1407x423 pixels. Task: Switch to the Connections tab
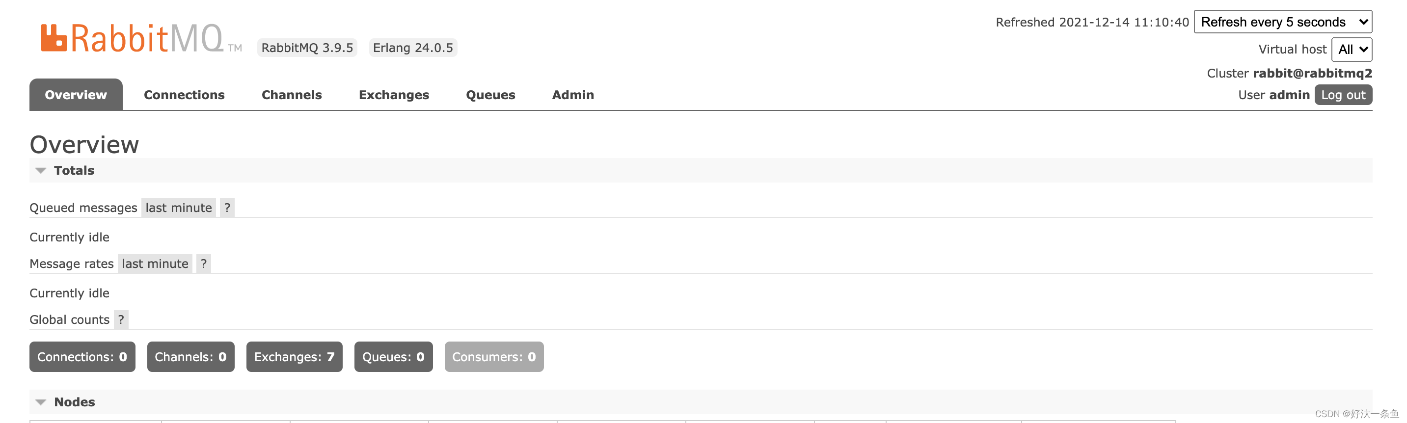(x=184, y=94)
